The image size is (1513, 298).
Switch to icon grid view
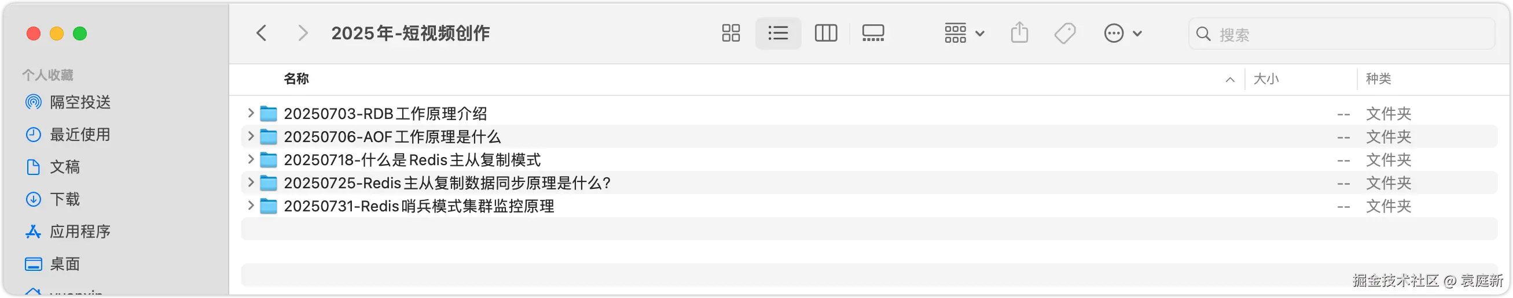click(730, 33)
